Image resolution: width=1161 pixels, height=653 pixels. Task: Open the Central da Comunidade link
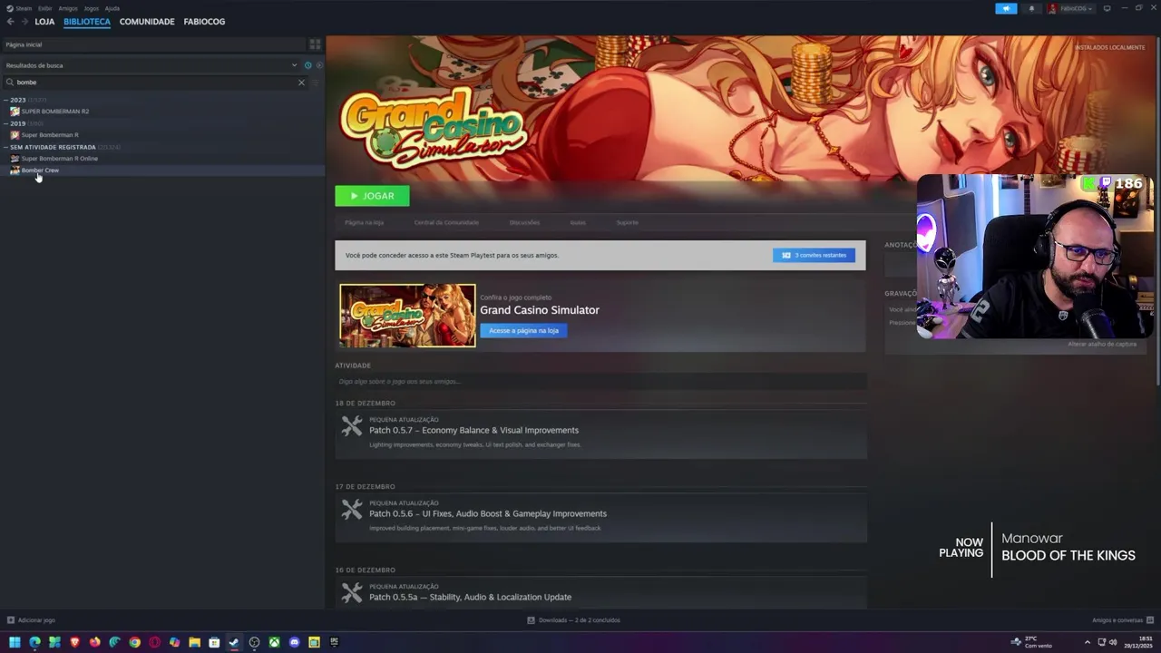pos(446,222)
